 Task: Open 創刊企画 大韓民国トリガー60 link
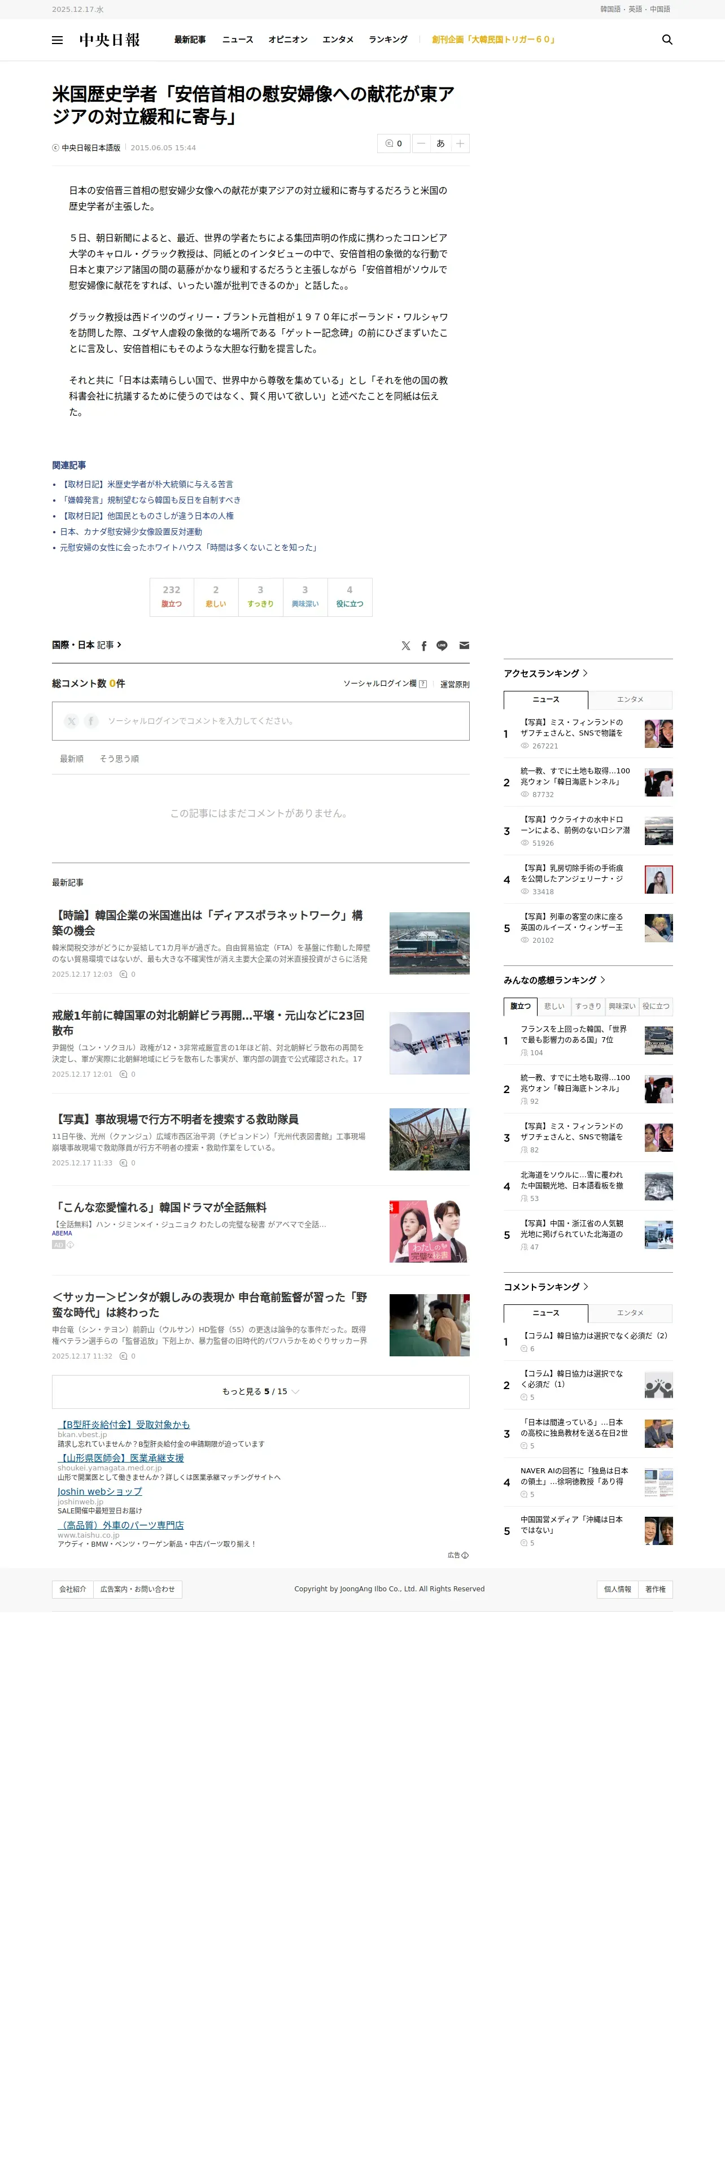[x=493, y=40]
